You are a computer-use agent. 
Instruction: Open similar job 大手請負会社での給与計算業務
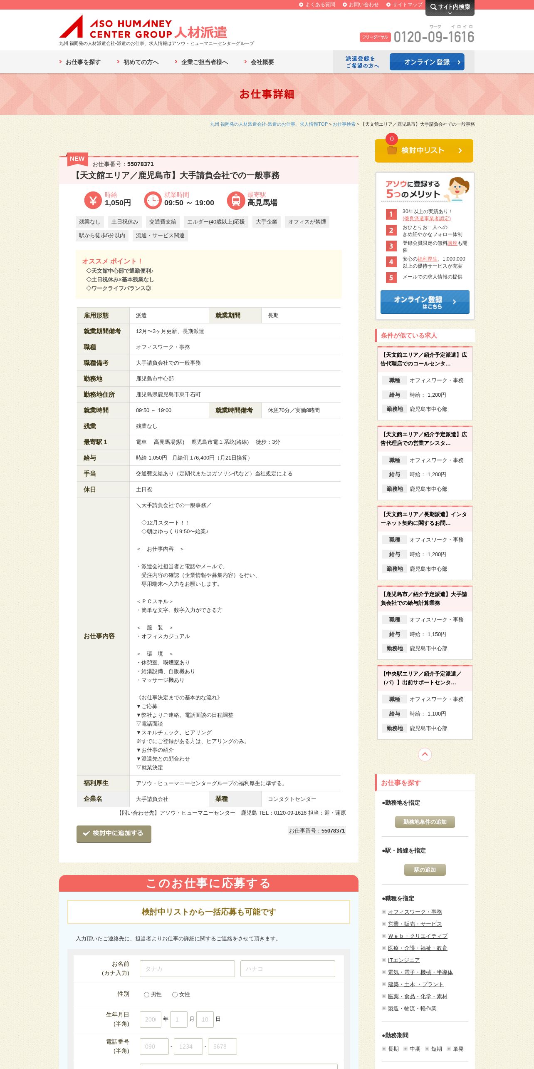coord(424,599)
